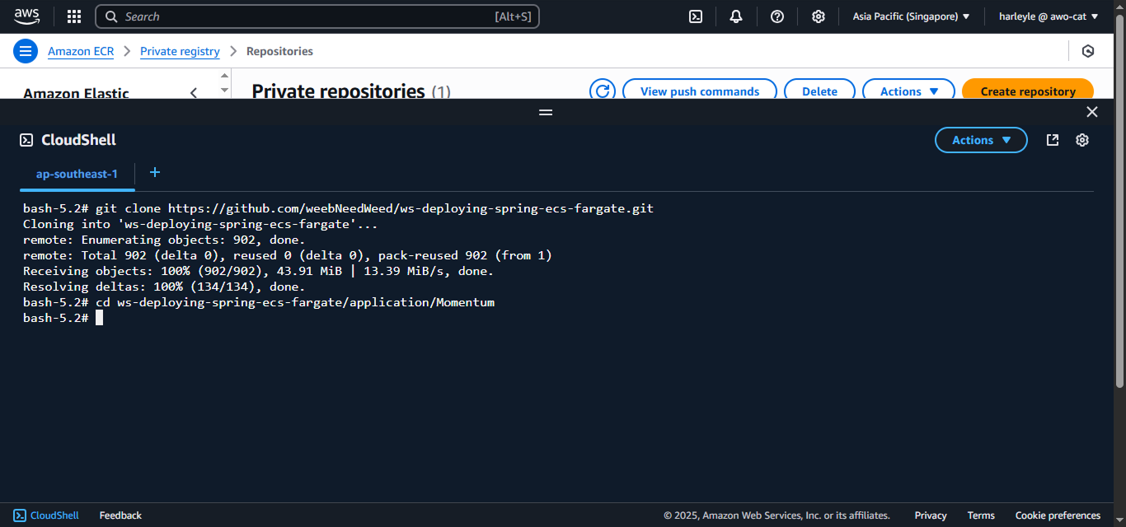Open the hexagon panel icon beside breadcrumbs
Viewport: 1126px width, 527px height.
coord(1088,51)
